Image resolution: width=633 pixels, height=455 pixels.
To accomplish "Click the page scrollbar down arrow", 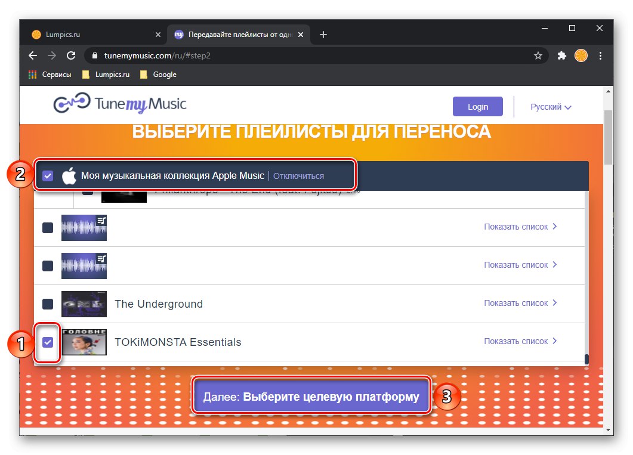I will point(608,430).
